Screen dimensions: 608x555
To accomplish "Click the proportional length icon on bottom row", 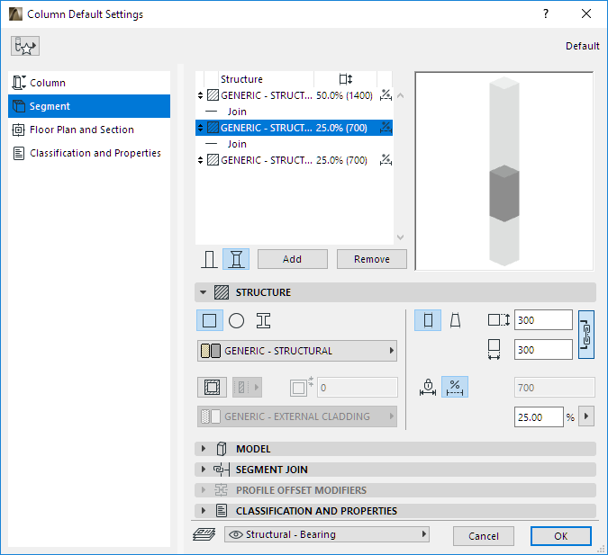I will point(386,159).
